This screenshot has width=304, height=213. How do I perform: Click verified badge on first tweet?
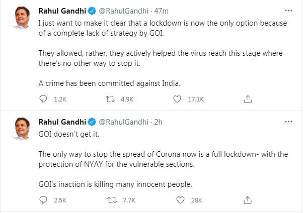point(93,11)
